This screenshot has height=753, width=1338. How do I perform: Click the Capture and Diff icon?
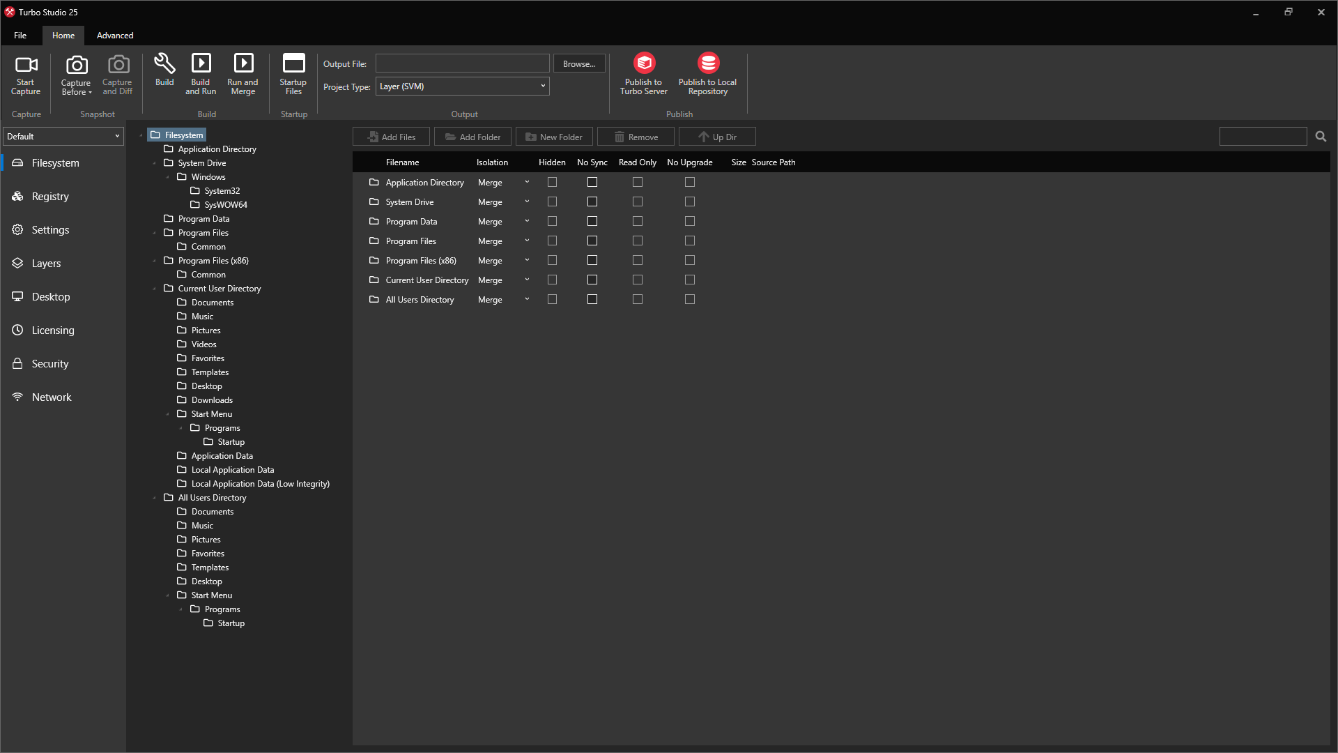click(118, 65)
